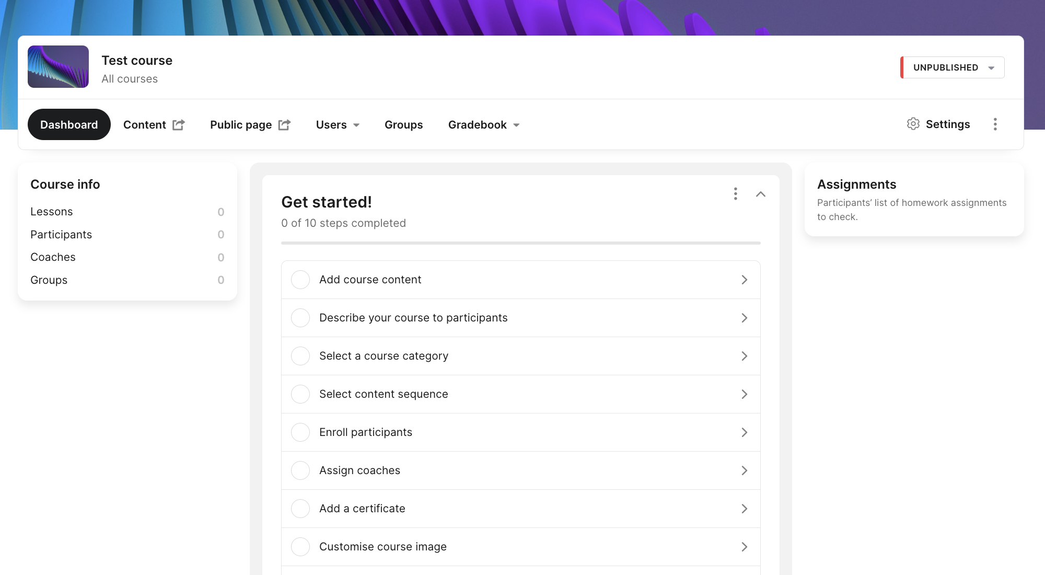This screenshot has height=575, width=1045.
Task: Open the UNPUBLISHED status dropdown
Action: coord(953,67)
